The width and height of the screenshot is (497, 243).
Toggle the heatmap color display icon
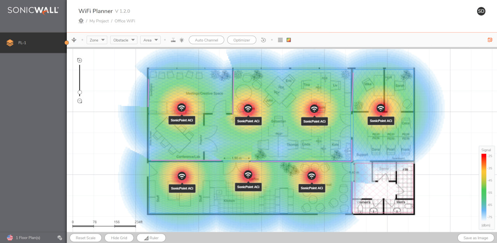coord(288,40)
